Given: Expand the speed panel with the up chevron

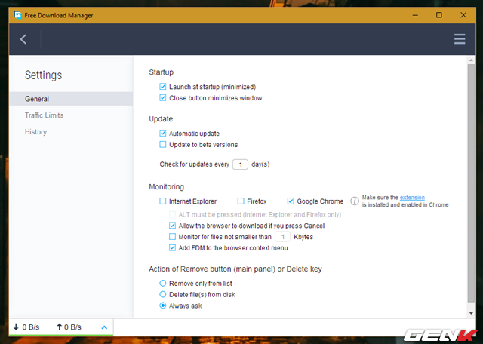Looking at the screenshot, I should point(104,327).
